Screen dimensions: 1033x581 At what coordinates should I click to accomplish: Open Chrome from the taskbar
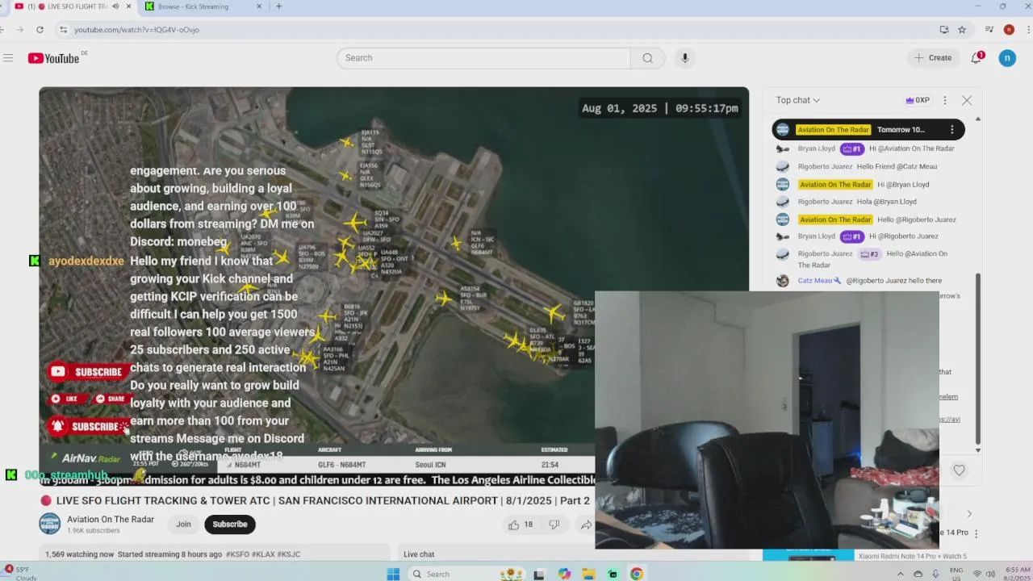click(637, 574)
